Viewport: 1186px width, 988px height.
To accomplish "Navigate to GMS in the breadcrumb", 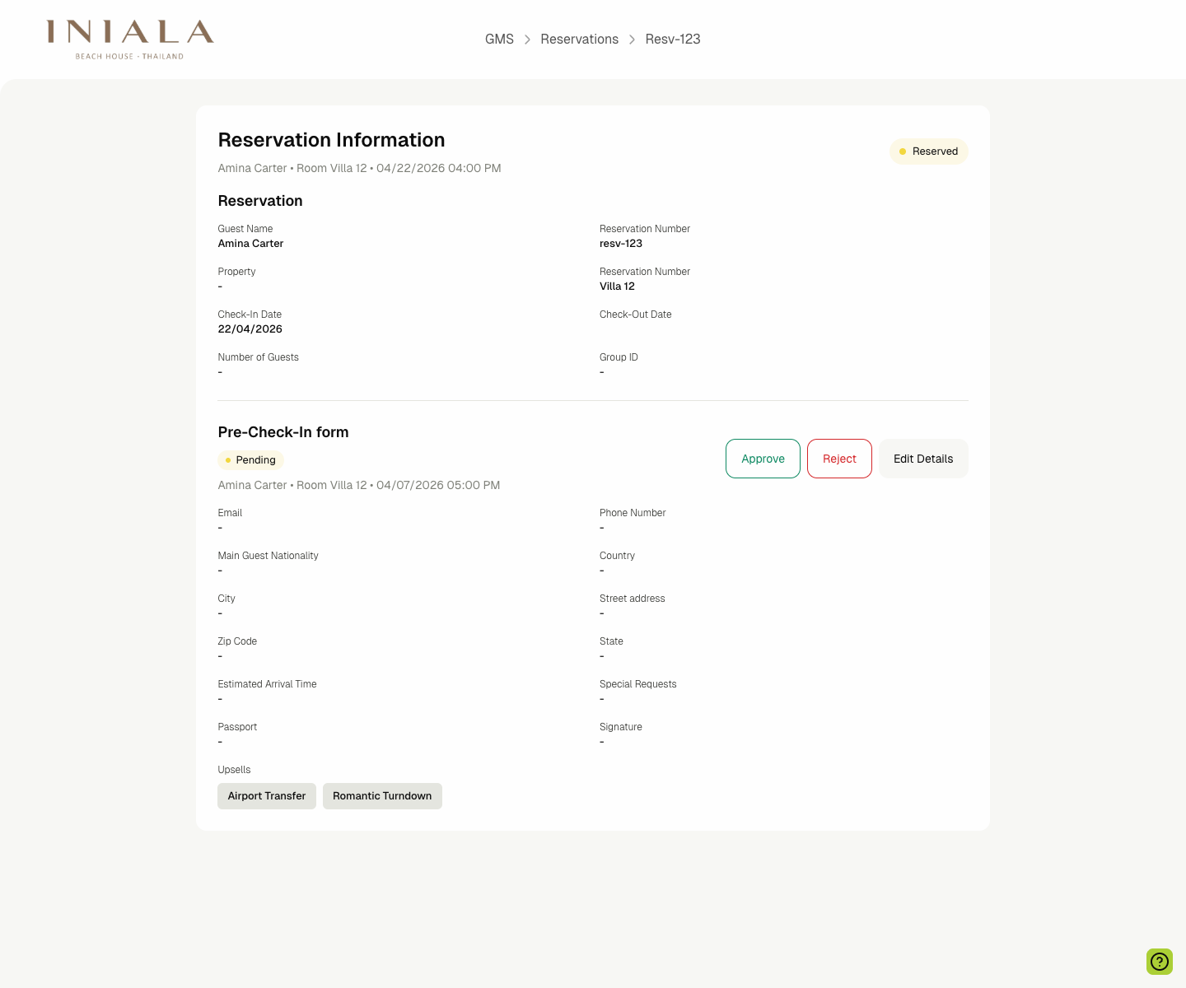I will (x=500, y=39).
